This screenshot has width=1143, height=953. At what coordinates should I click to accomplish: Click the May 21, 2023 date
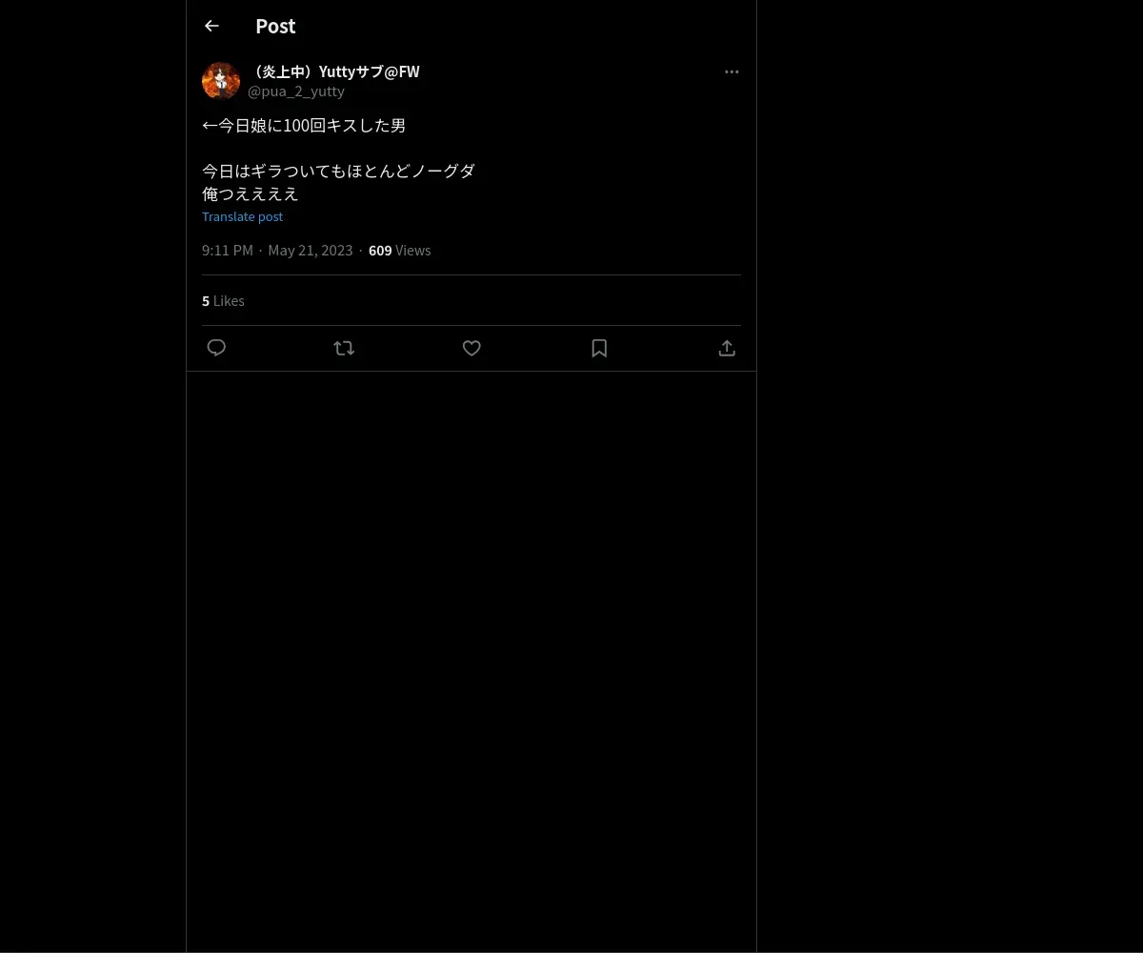click(311, 250)
